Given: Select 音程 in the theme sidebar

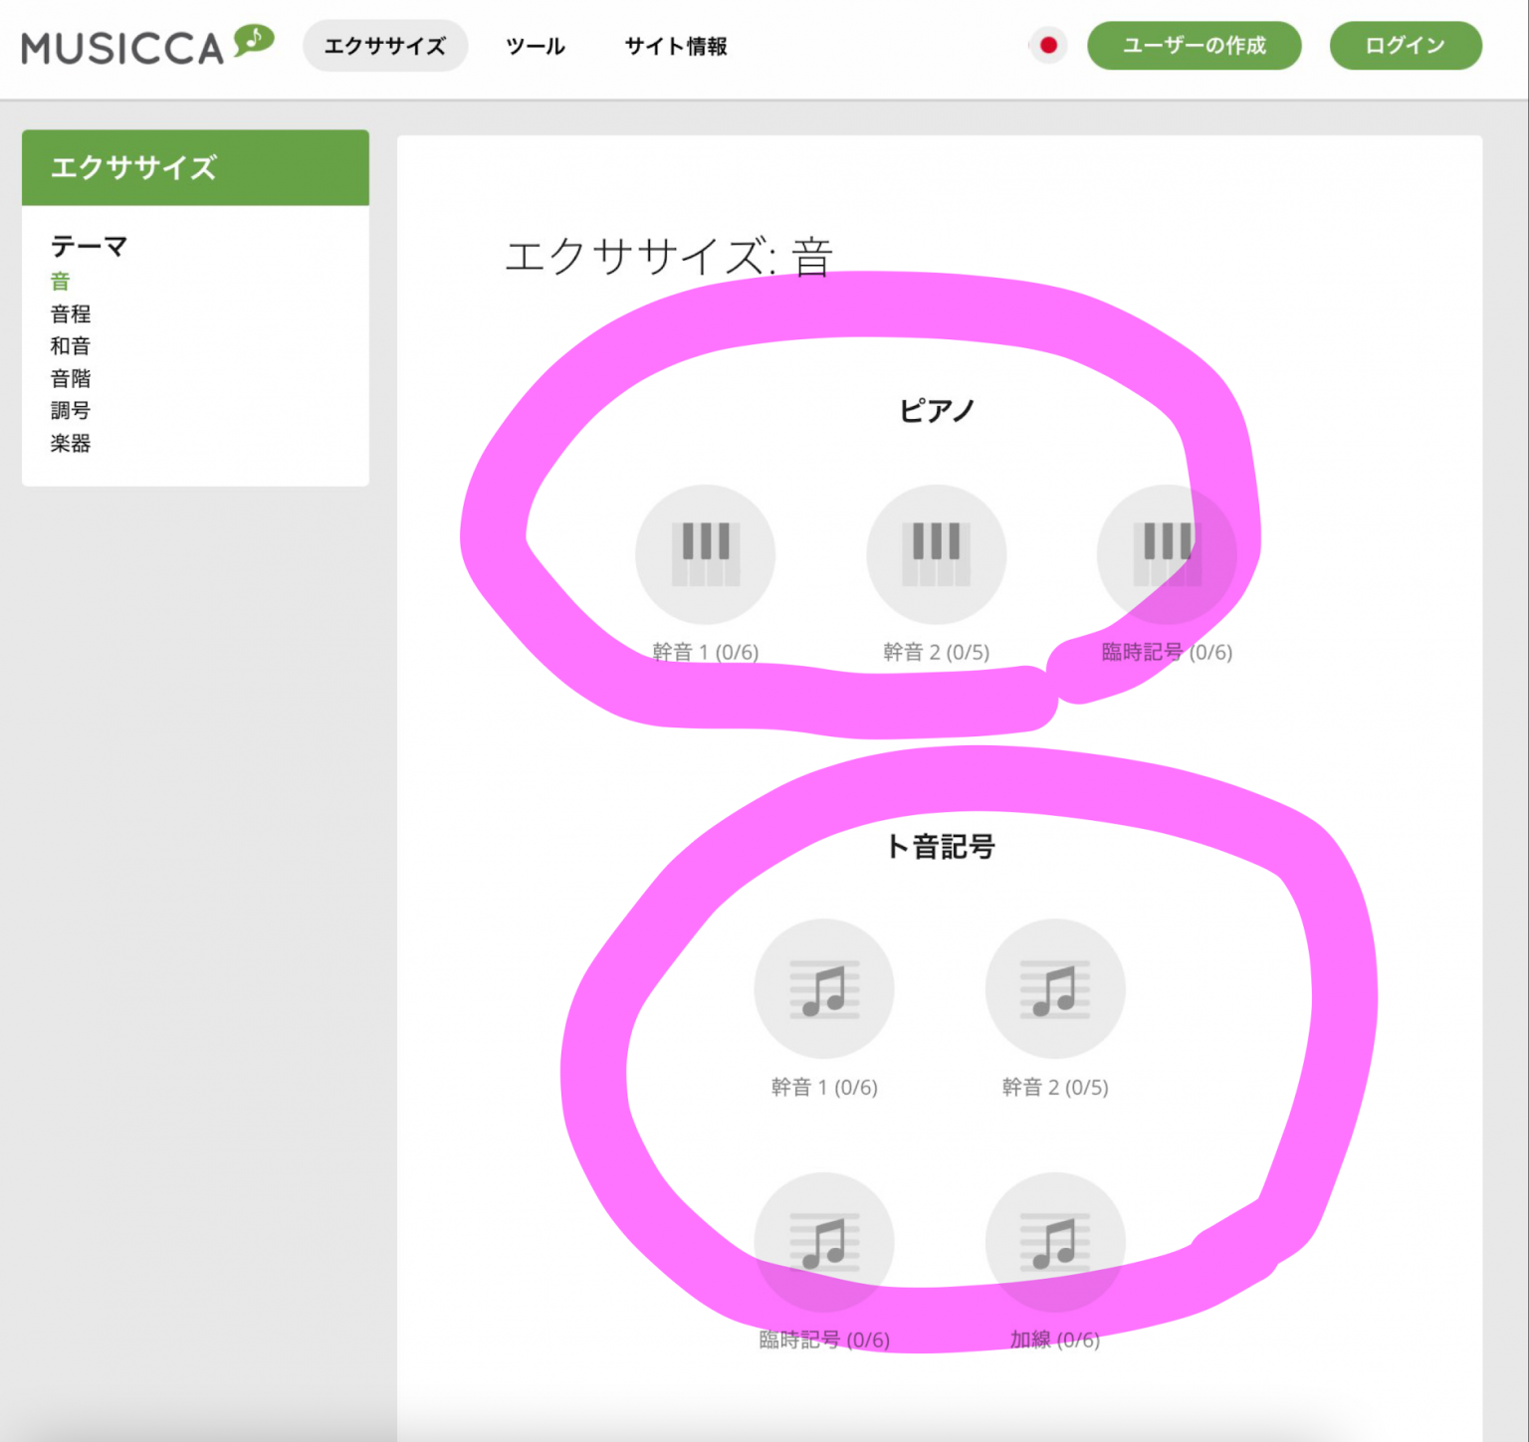Looking at the screenshot, I should 71,313.
